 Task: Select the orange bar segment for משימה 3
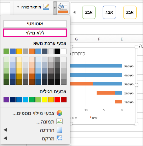point(82,84)
